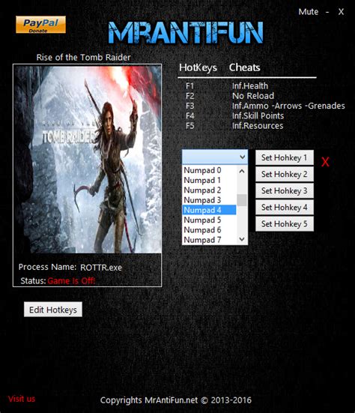Click the F2 hotkey label
This screenshot has width=355, height=413.
pyautogui.click(x=189, y=96)
